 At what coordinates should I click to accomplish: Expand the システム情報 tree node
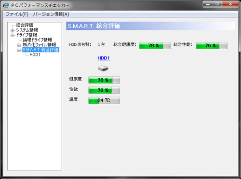click(x=13, y=30)
